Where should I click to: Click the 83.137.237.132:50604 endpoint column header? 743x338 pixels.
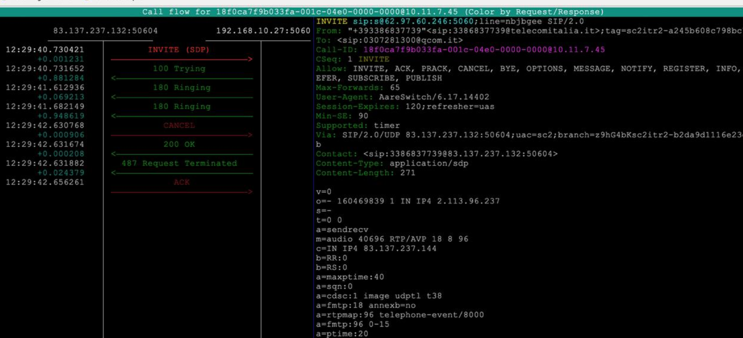point(105,31)
